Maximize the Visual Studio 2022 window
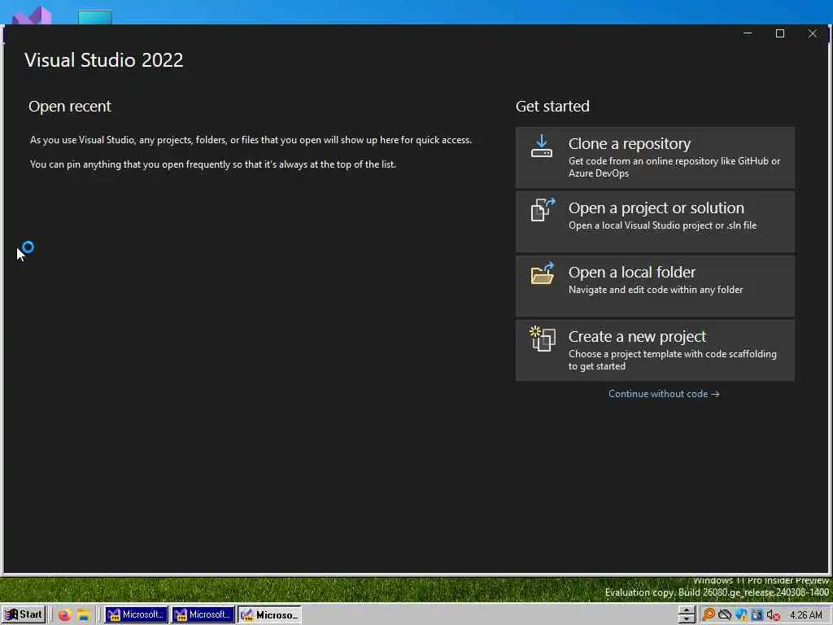This screenshot has height=625, width=833. (780, 33)
